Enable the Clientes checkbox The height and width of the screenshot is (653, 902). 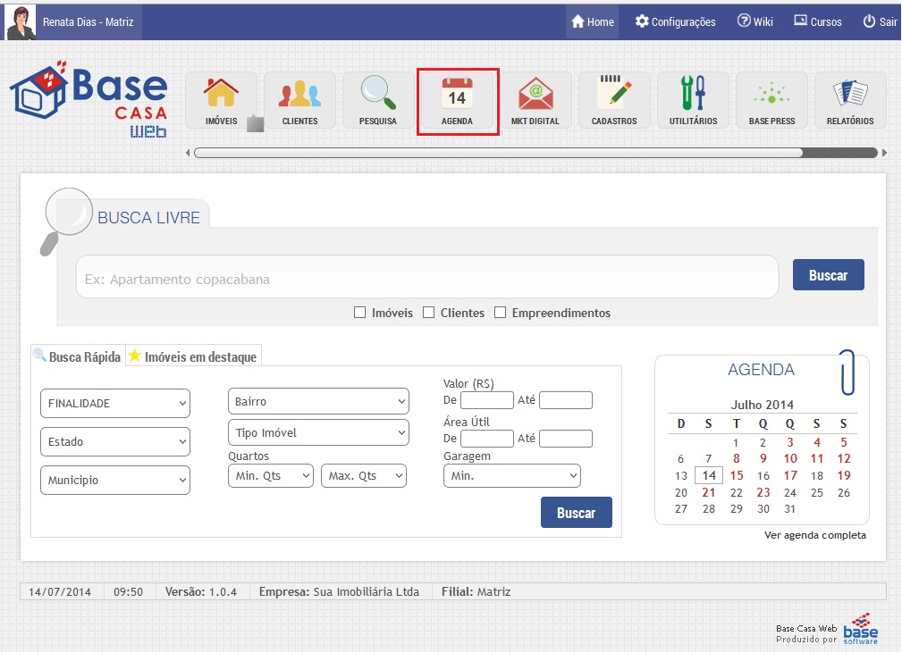(429, 313)
